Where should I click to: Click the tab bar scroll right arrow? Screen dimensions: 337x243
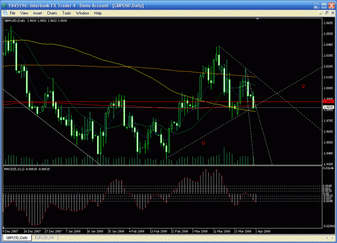tap(332, 238)
